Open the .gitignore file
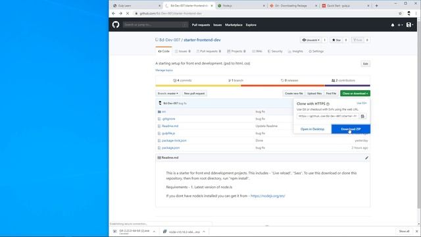This screenshot has height=237, width=421. [x=168, y=118]
